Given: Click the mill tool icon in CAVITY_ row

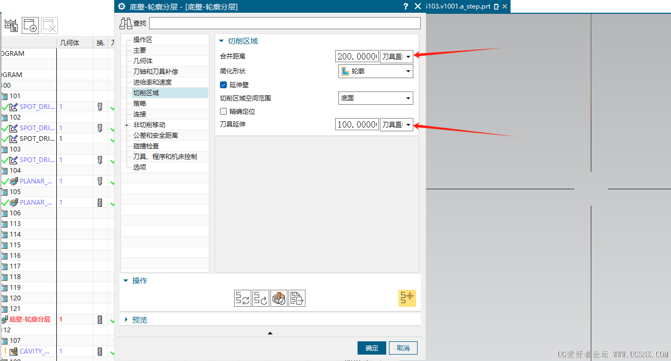Looking at the screenshot, I should 99,351.
